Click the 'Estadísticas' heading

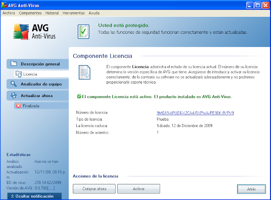pyautogui.click(x=19, y=155)
